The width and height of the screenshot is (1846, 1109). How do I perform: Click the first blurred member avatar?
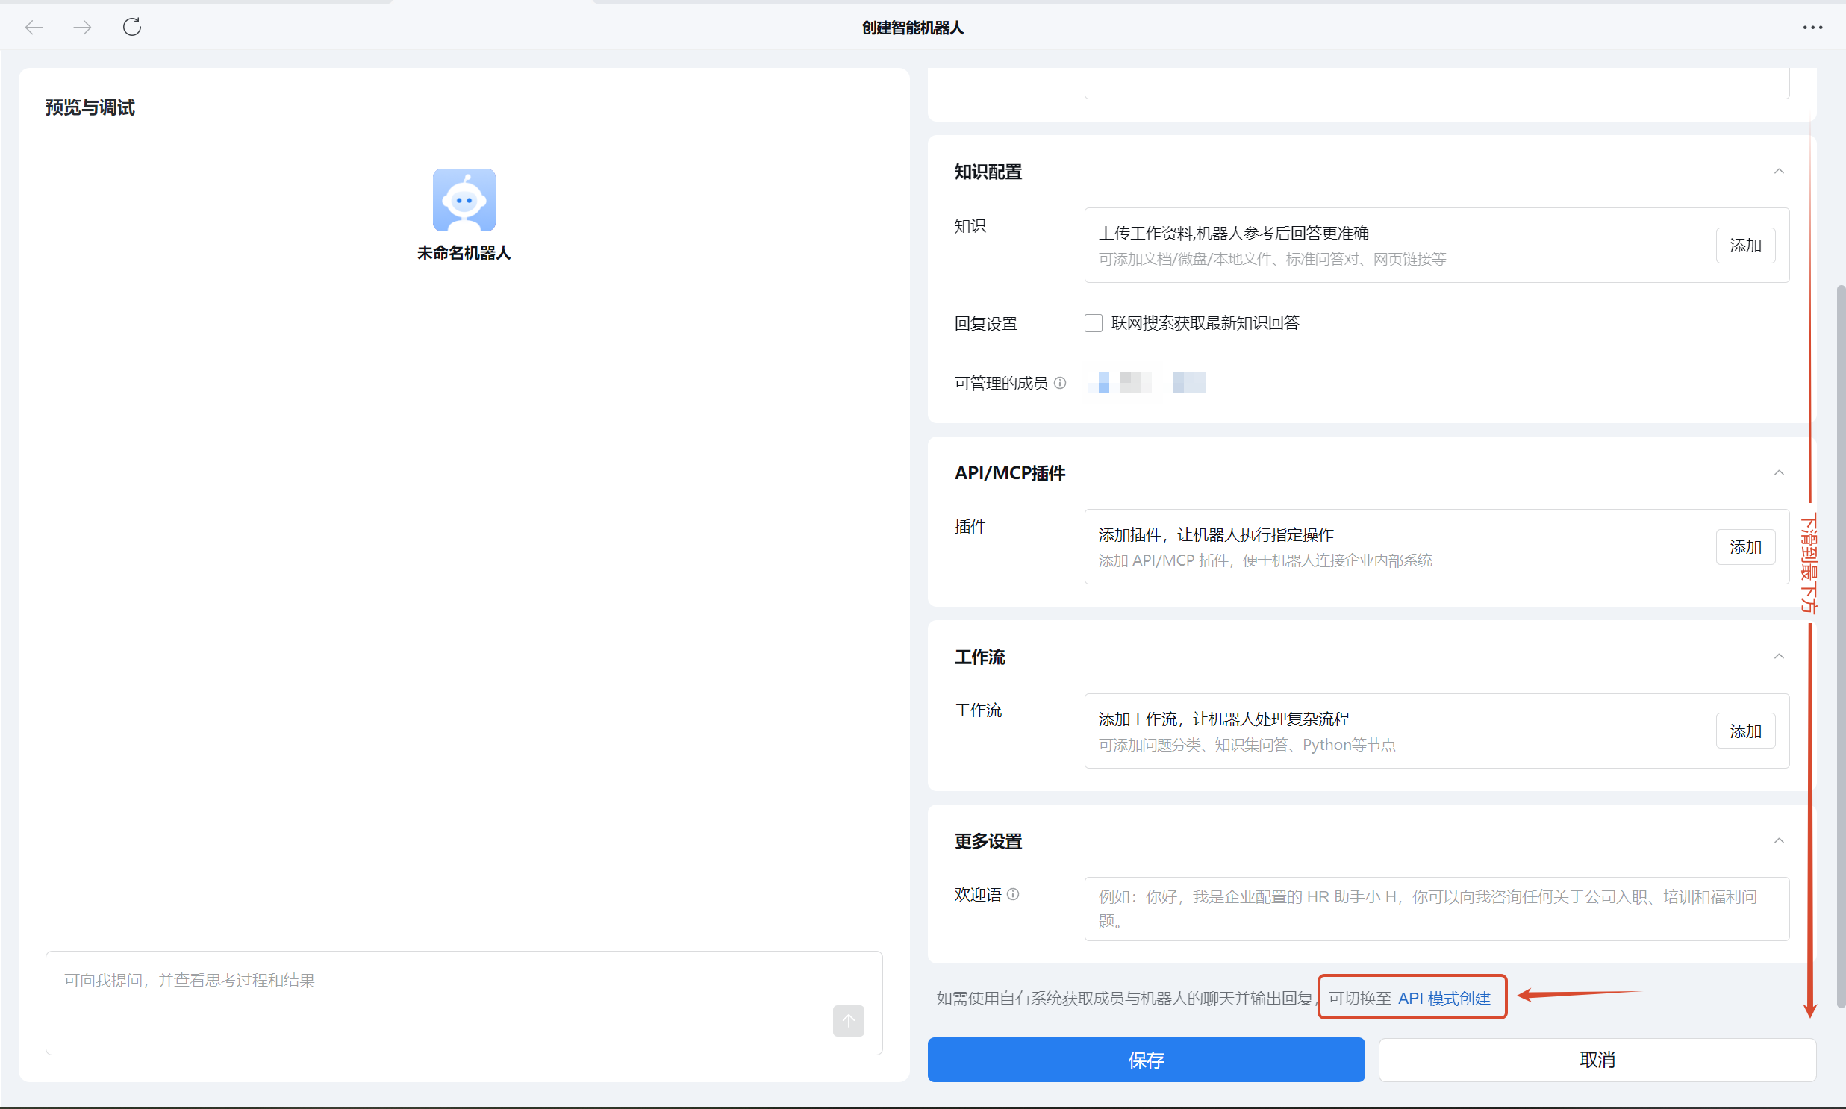click(x=1119, y=382)
